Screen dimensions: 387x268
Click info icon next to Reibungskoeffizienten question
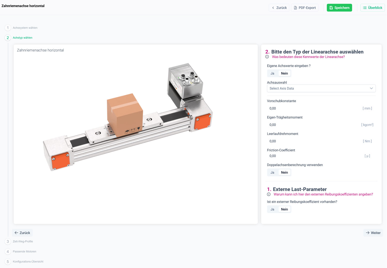pyautogui.click(x=269, y=194)
